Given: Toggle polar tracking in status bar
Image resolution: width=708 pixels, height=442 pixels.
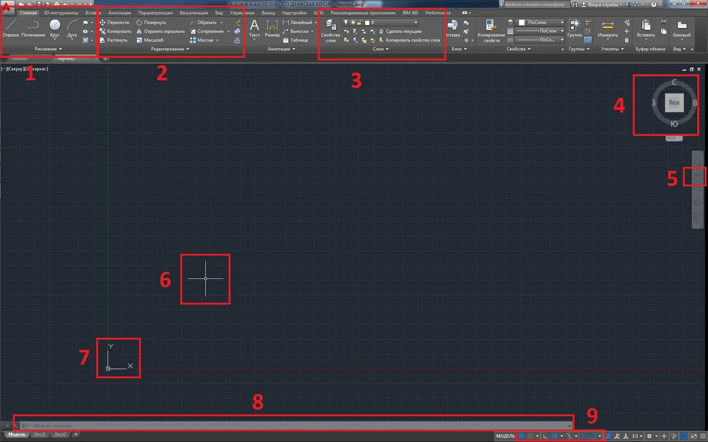Looking at the screenshot, I should [x=554, y=436].
